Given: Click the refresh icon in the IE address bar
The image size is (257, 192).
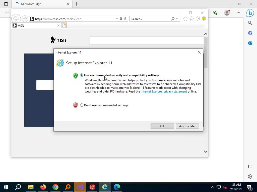Looking at the screenshot, I should coord(125,19).
